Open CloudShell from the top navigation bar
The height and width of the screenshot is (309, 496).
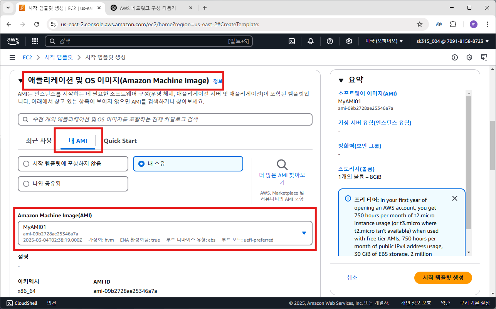pyautogui.click(x=292, y=41)
